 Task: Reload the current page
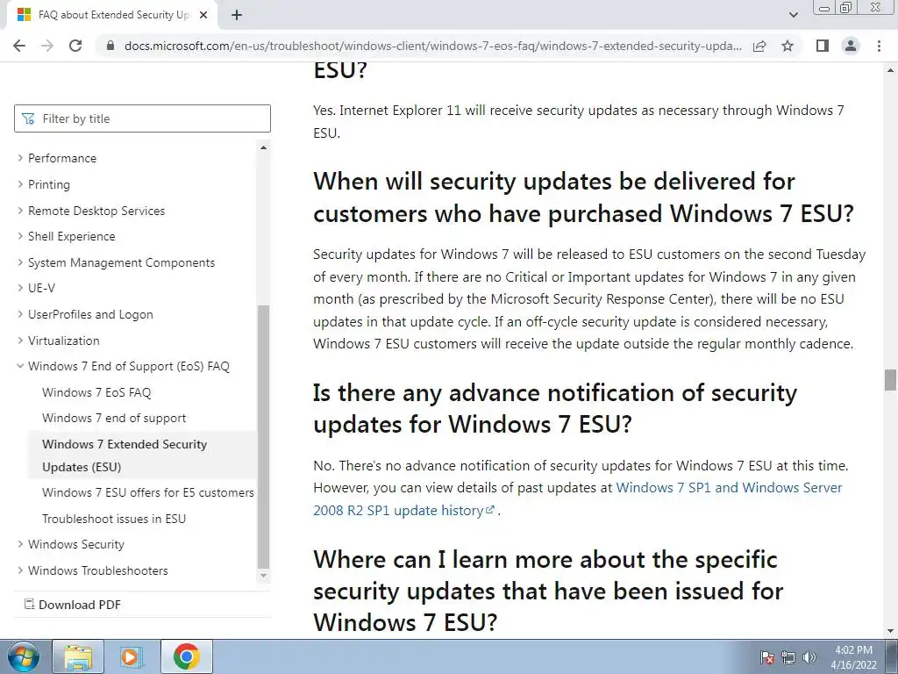[75, 46]
